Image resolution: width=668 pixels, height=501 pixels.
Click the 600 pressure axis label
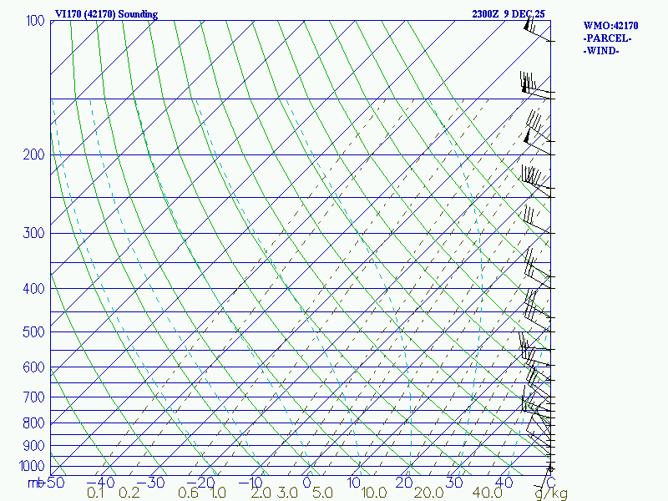coord(34,367)
